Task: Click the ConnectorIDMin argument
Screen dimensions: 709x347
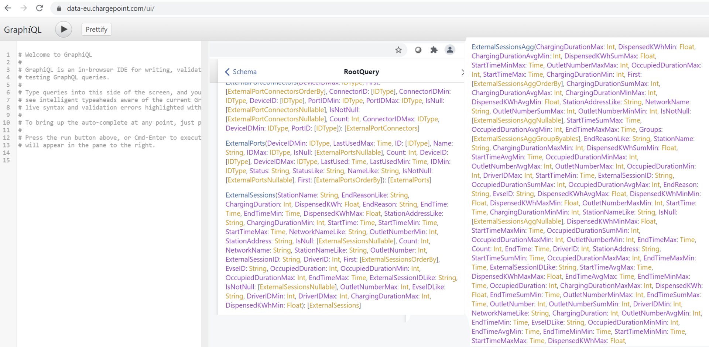Action: 424,91
